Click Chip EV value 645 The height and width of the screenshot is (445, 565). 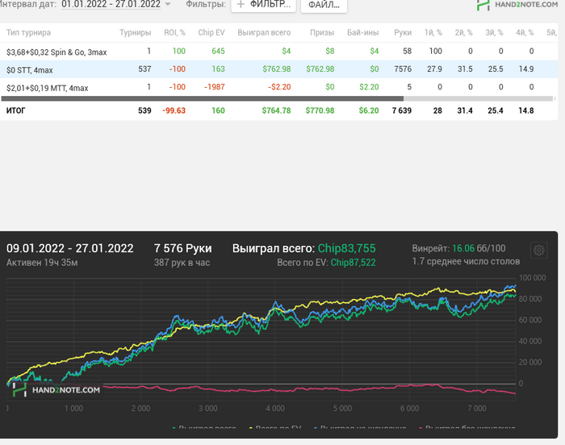(x=218, y=51)
